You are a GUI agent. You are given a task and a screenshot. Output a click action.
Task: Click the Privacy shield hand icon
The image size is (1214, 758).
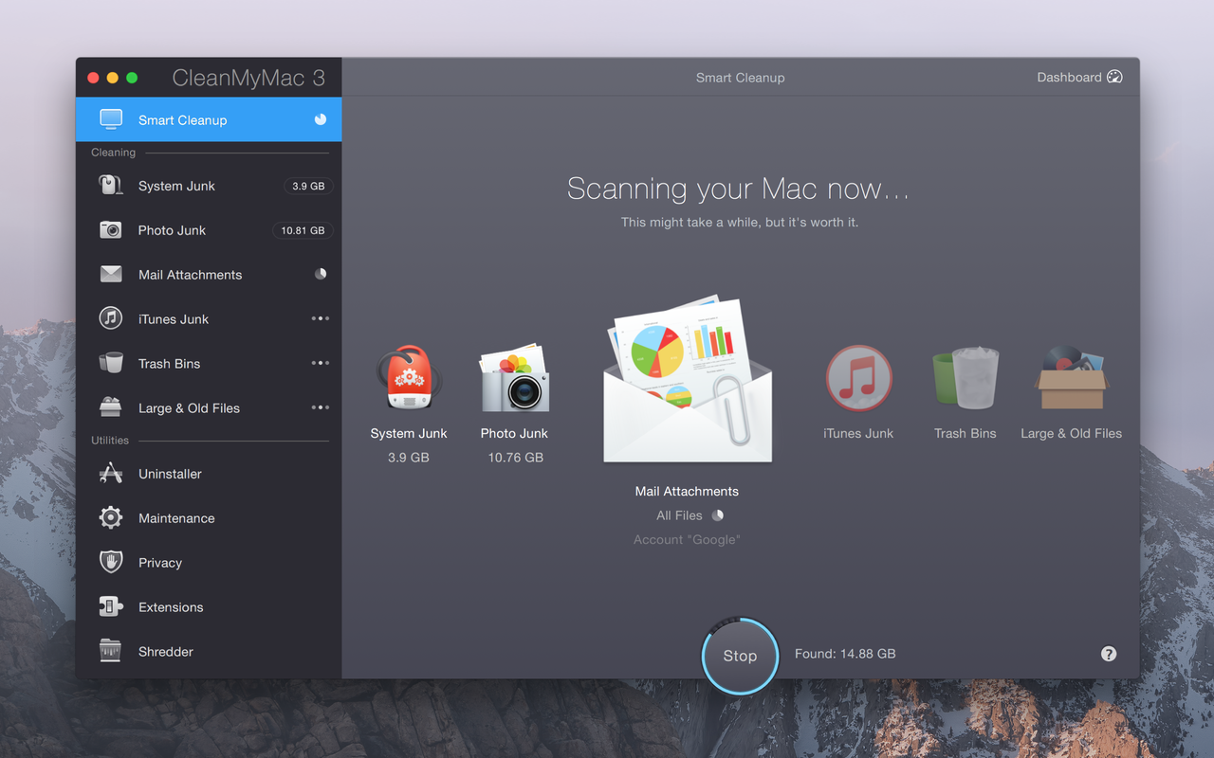[x=111, y=562]
